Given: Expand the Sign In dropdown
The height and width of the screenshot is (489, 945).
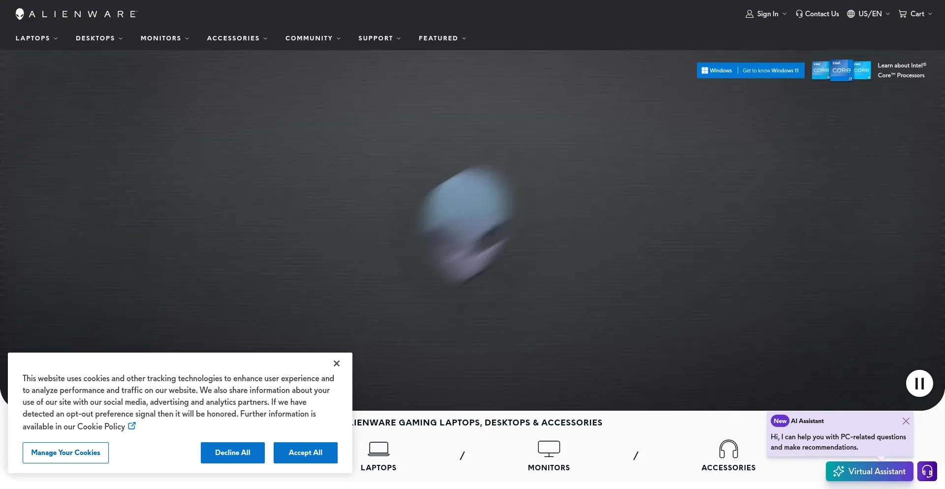Looking at the screenshot, I should [x=766, y=14].
